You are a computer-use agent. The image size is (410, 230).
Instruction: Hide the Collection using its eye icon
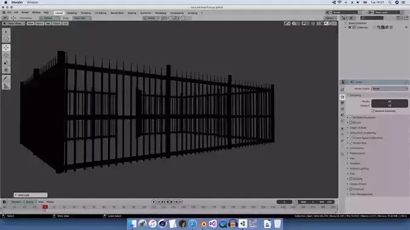[x=406, y=27]
